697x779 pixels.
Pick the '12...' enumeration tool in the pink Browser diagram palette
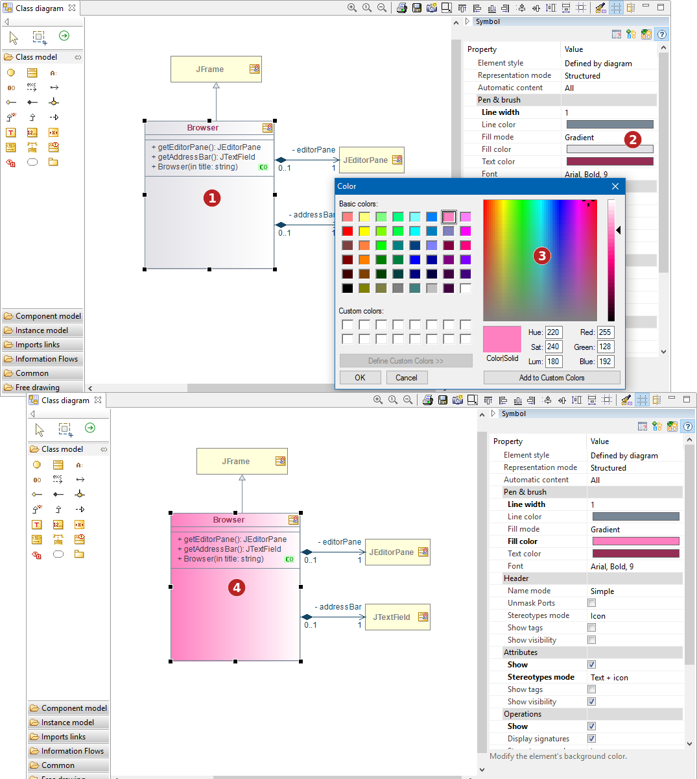(x=58, y=525)
